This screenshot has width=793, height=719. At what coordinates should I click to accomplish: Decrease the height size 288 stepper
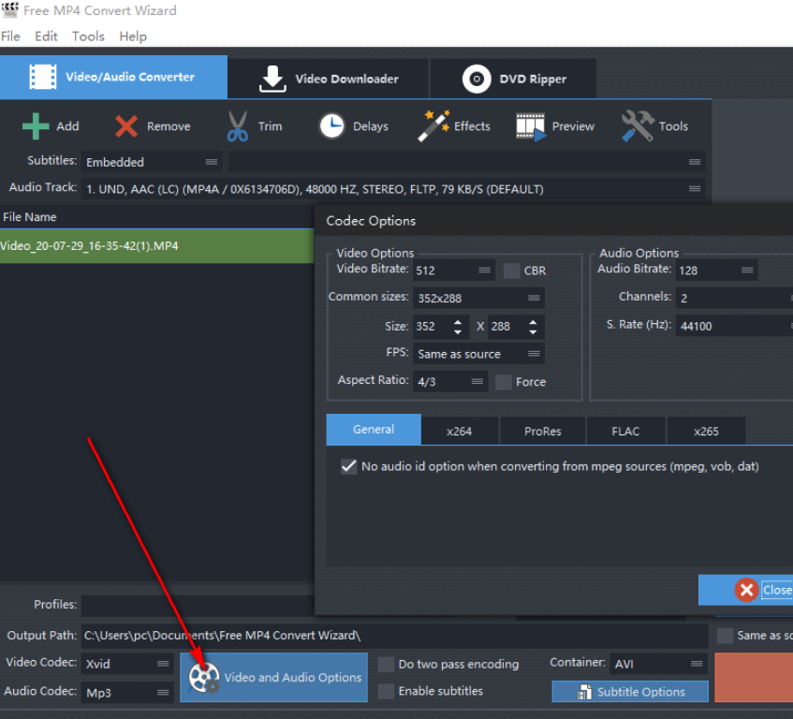pos(533,332)
